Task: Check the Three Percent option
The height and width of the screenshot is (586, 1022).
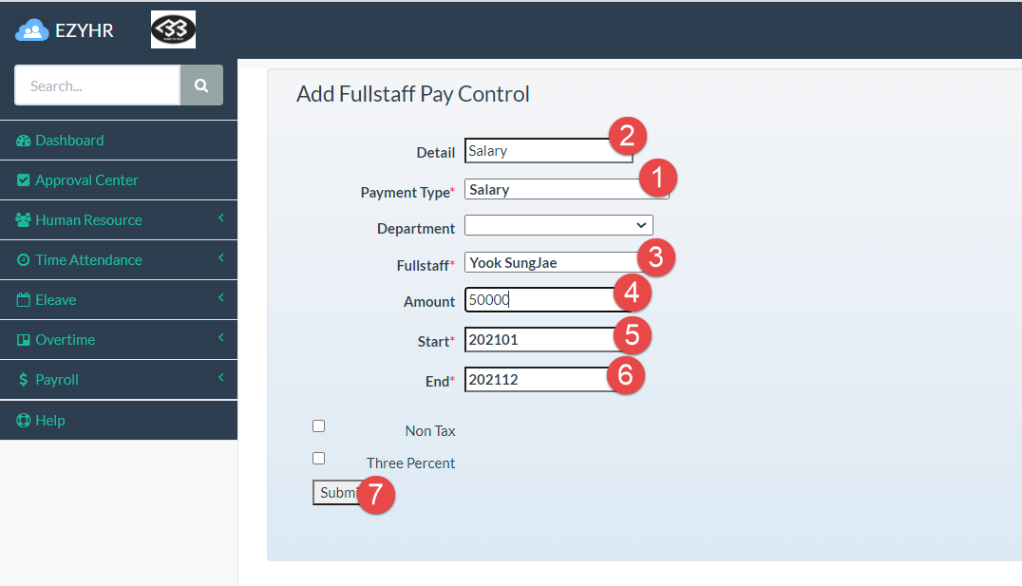Action: tap(318, 458)
